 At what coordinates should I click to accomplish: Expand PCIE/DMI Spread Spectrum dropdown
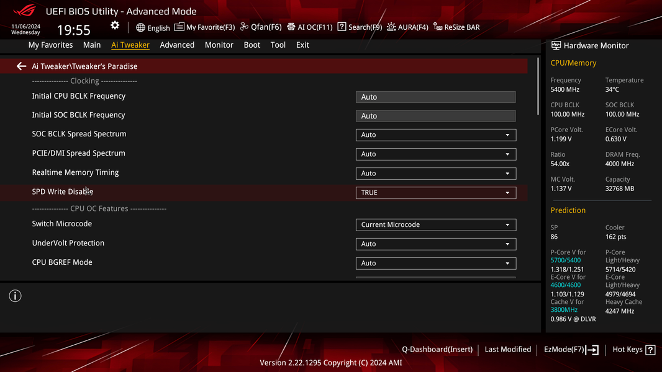click(436, 154)
